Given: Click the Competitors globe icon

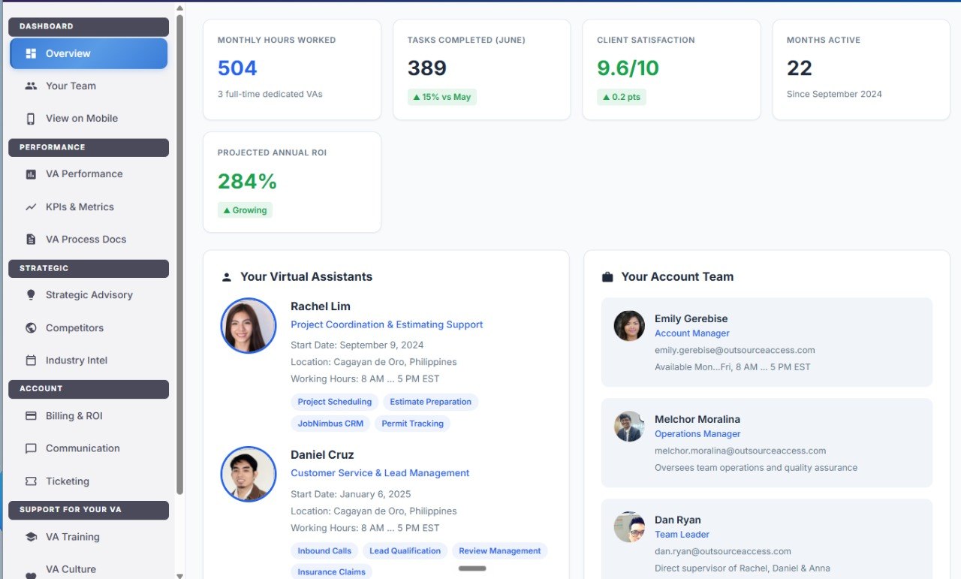Looking at the screenshot, I should 31,327.
